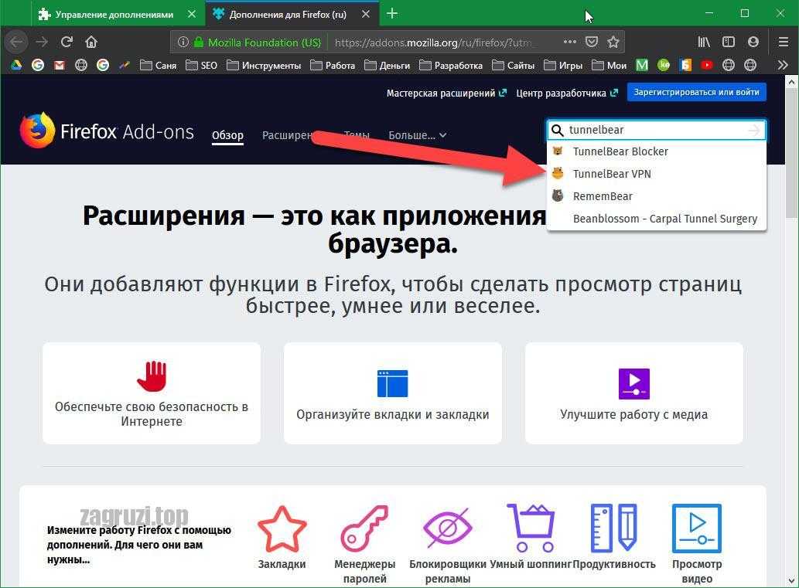The height and width of the screenshot is (588, 799).
Task: Show site information for addons.mozilla.org
Action: coord(183,42)
